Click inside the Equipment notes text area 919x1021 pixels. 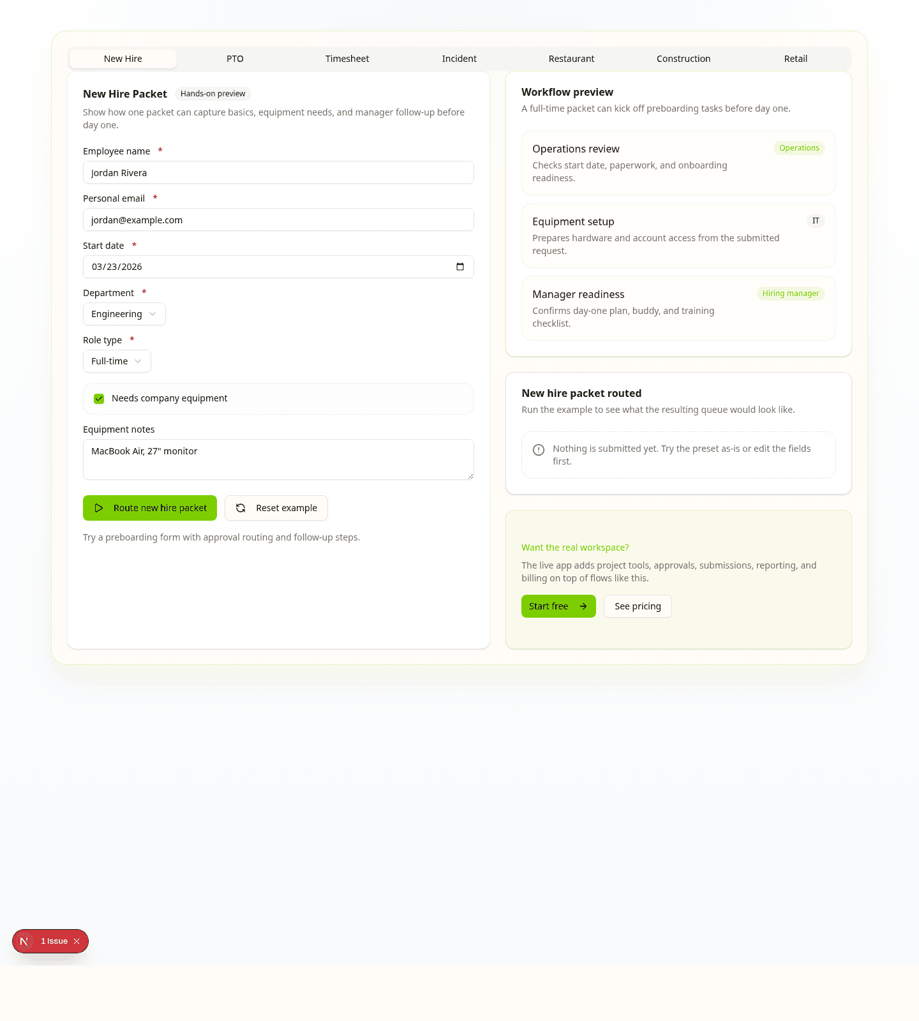[278, 459]
